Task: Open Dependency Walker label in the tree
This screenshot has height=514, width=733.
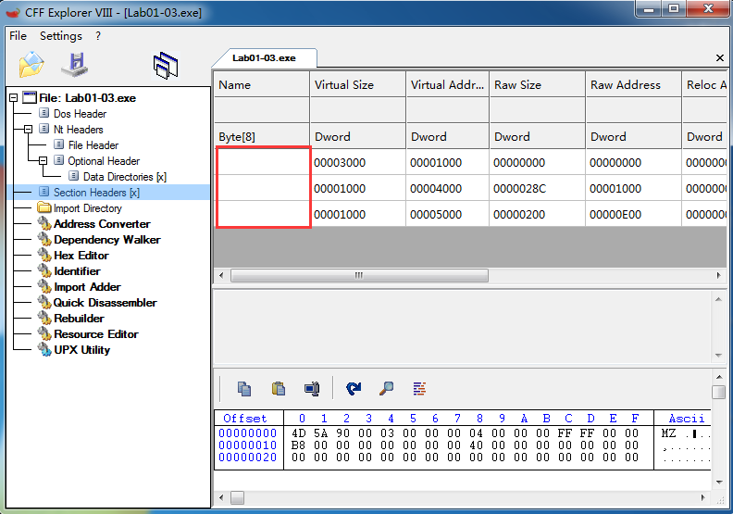Action: click(107, 240)
